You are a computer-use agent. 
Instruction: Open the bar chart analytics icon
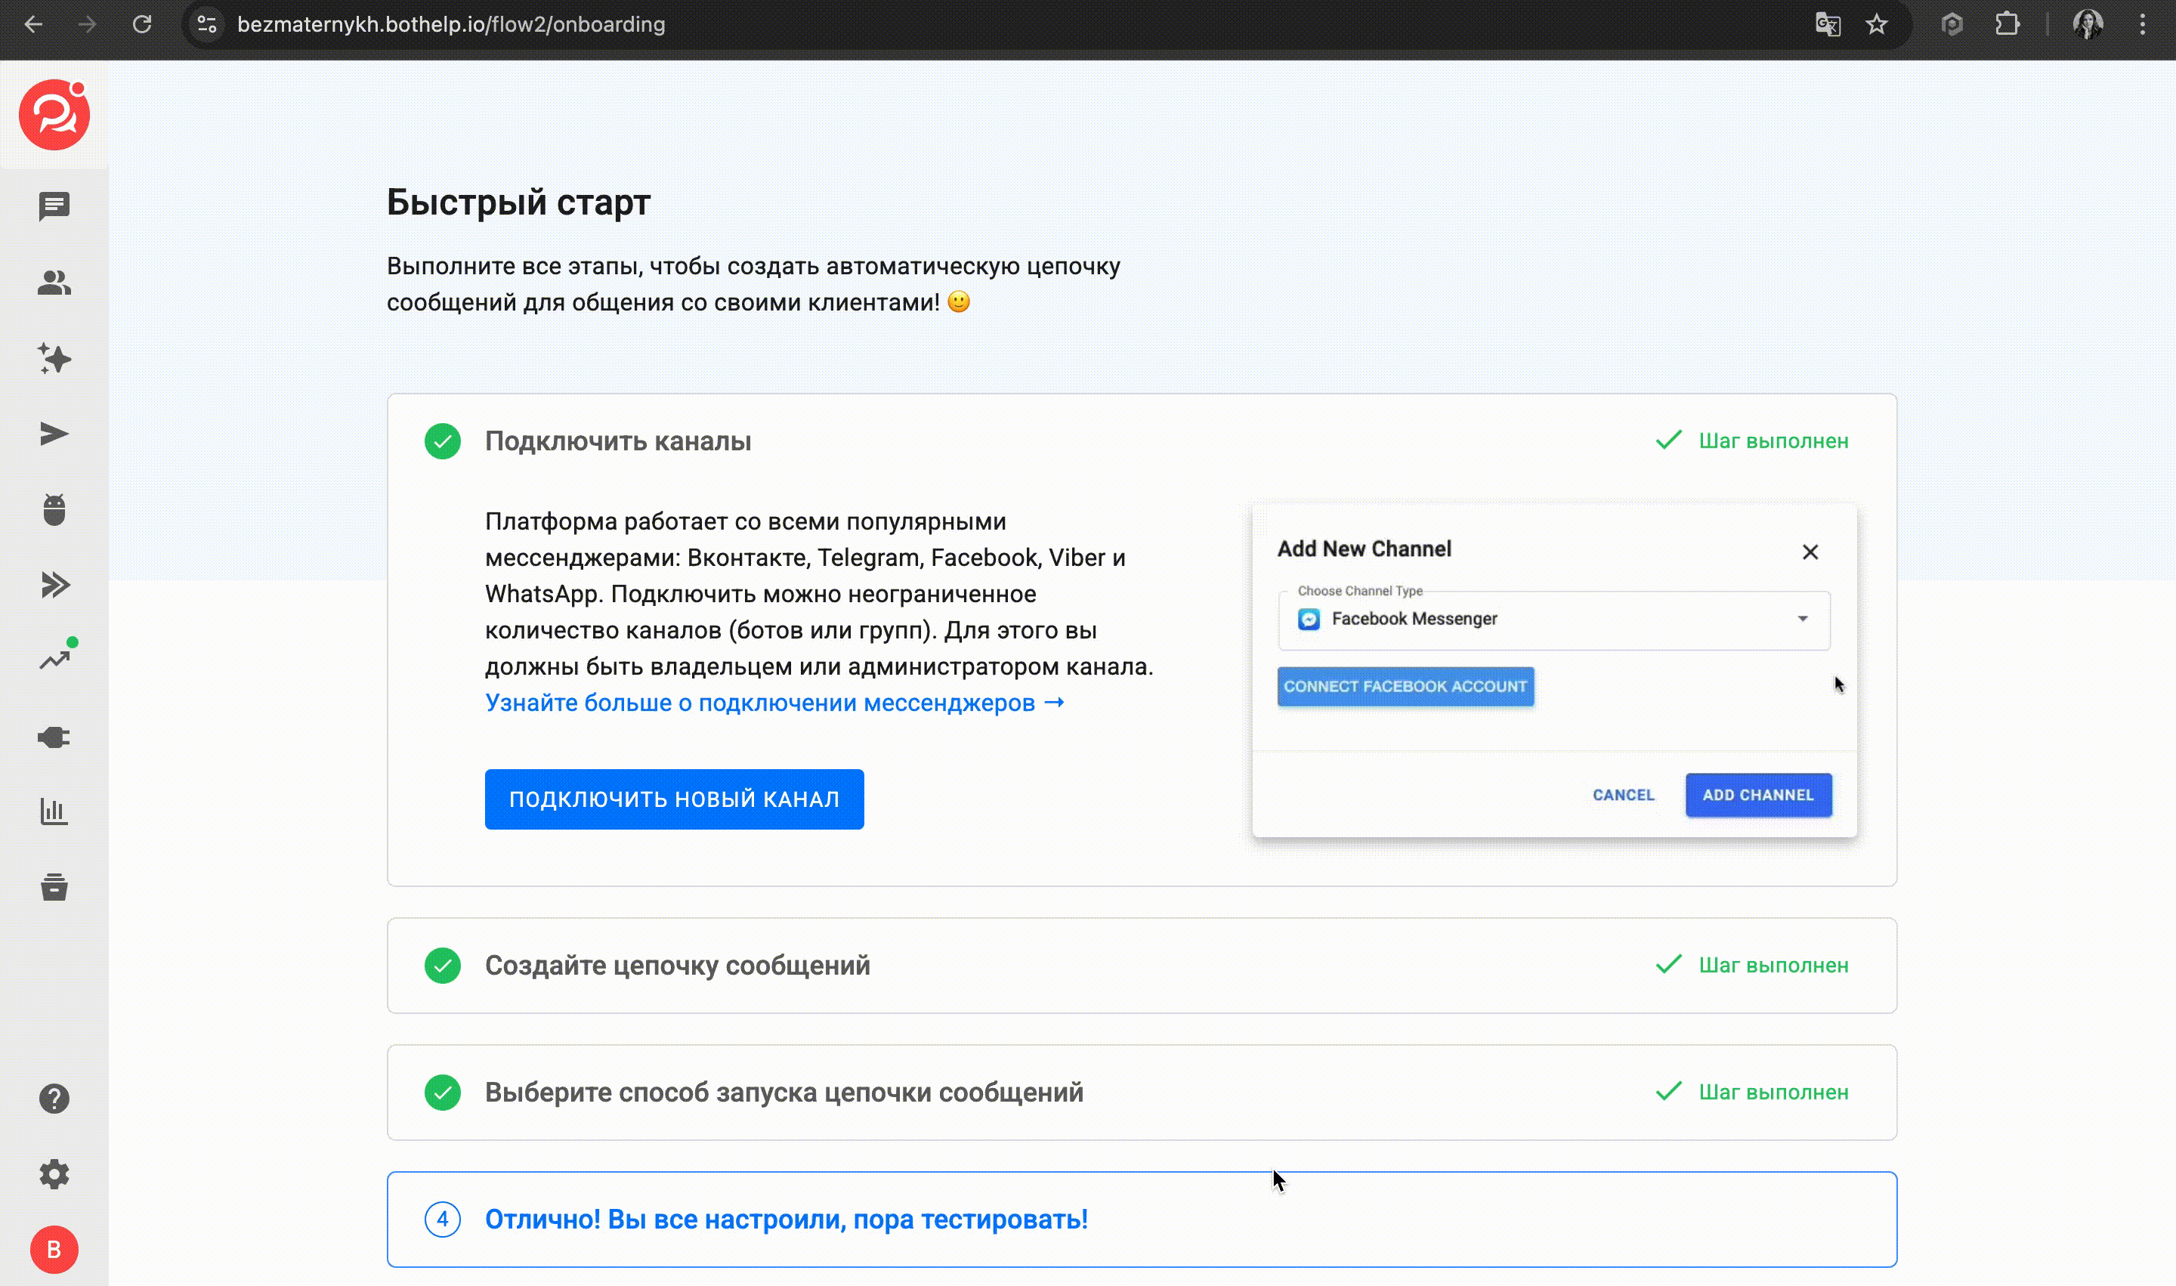point(54,812)
